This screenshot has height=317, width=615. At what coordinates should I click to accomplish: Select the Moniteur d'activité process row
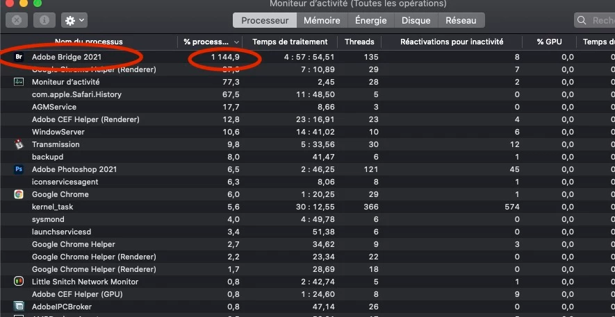click(x=307, y=82)
